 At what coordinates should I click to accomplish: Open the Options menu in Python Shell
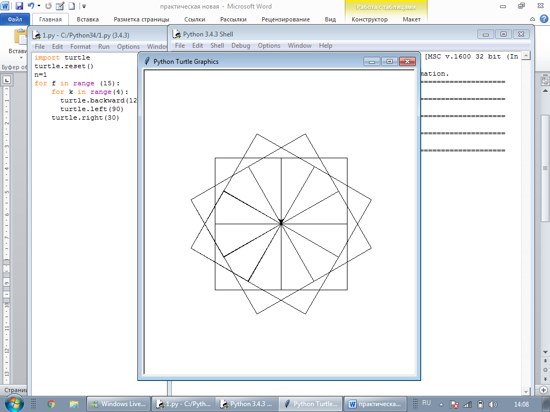tap(269, 46)
